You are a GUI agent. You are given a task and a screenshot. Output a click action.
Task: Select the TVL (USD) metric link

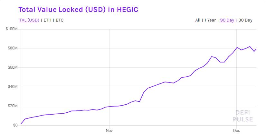pos(29,20)
